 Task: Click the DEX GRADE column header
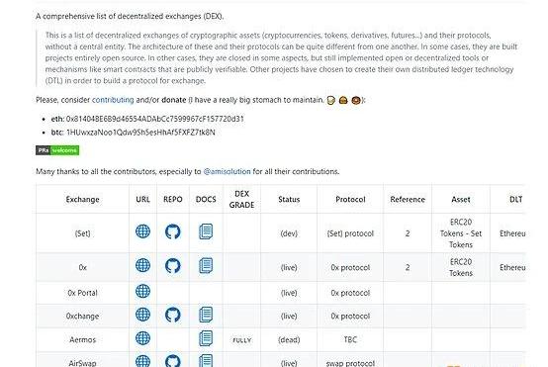(241, 199)
